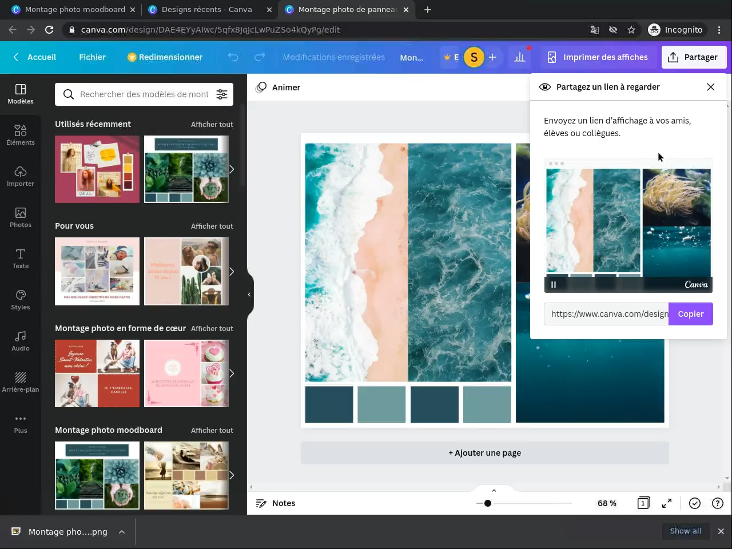Click Ajouter une page
The width and height of the screenshot is (732, 549).
point(485,453)
